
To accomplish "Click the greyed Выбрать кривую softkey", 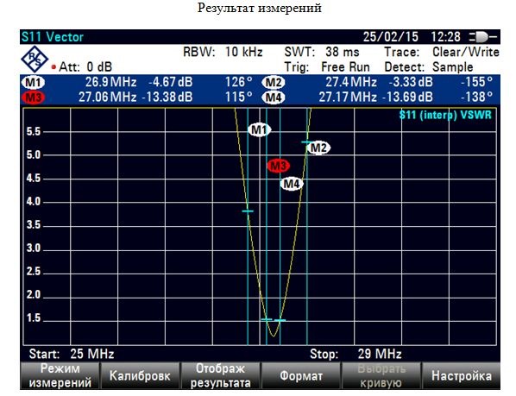I will click(381, 375).
